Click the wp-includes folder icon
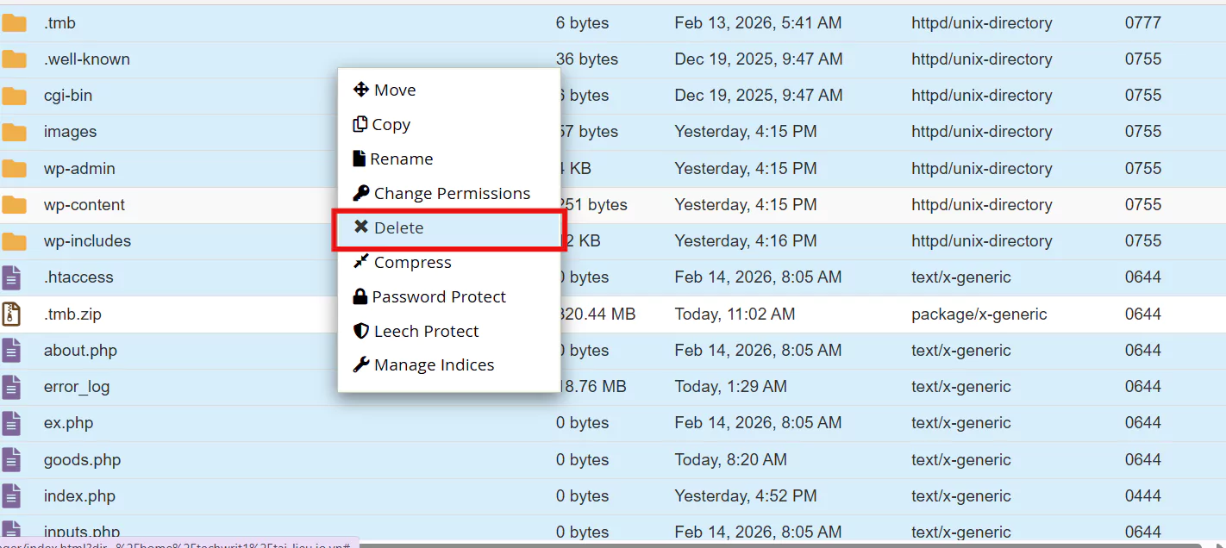This screenshot has width=1226, height=548. [x=14, y=241]
